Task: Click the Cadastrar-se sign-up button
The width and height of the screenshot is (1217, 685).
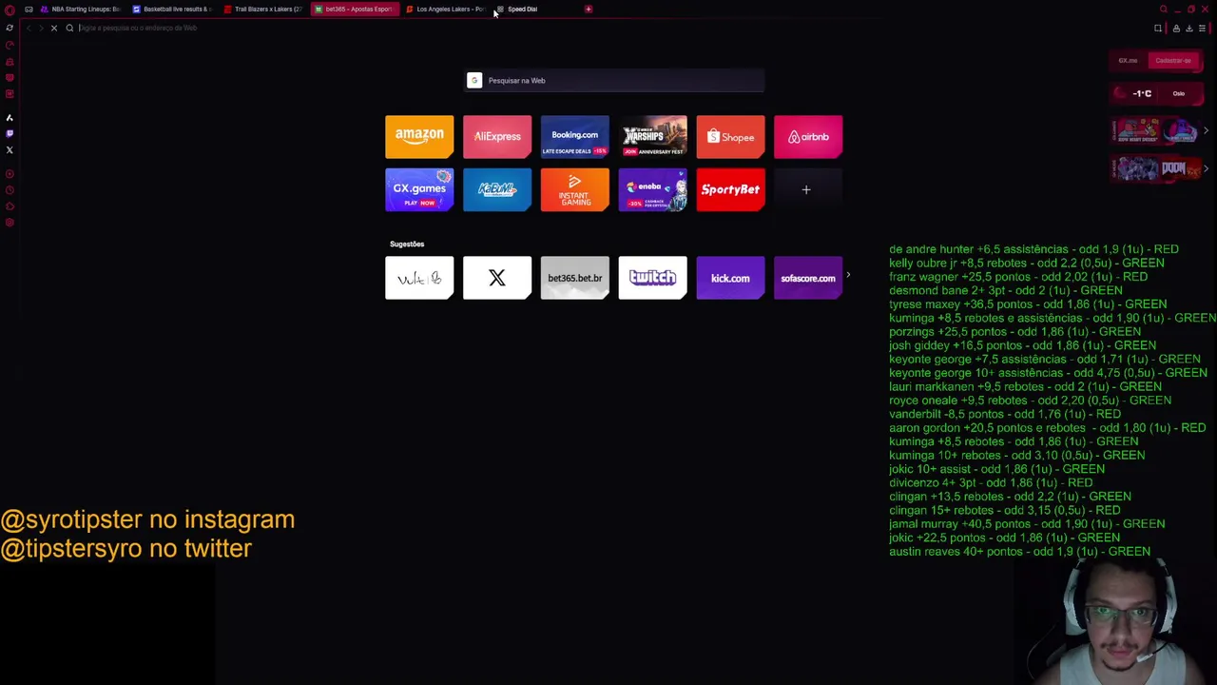Action: (1173, 60)
